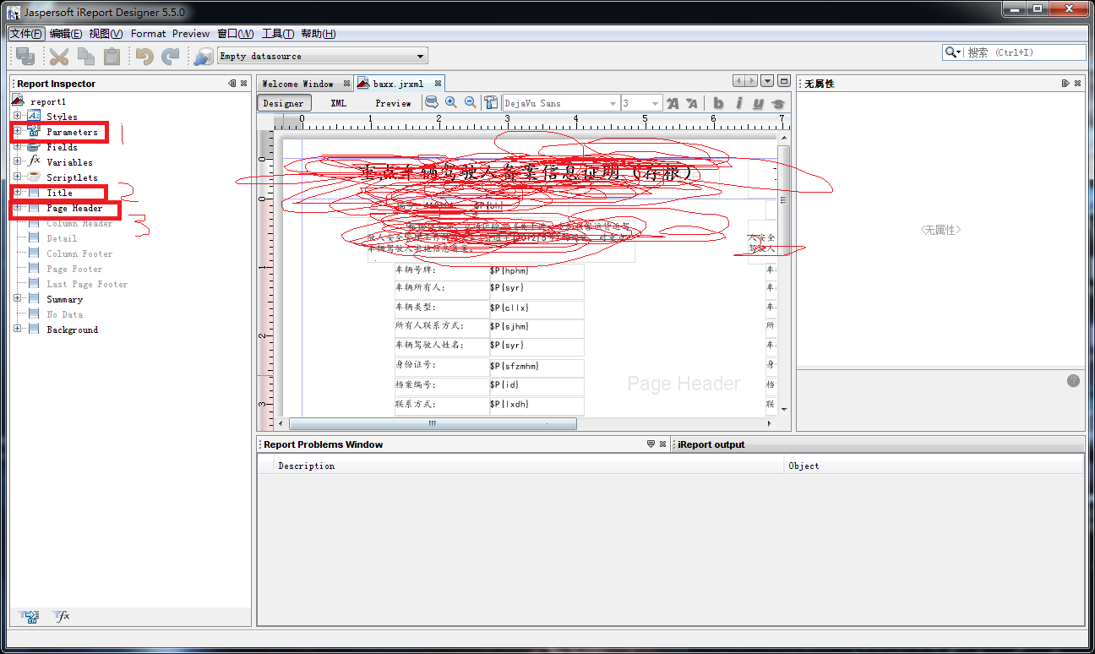Close the Report Problems Window panel

pyautogui.click(x=663, y=444)
